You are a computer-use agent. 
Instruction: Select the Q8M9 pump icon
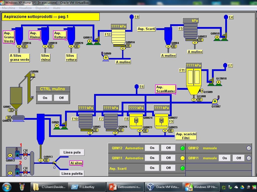coord(106,58)
